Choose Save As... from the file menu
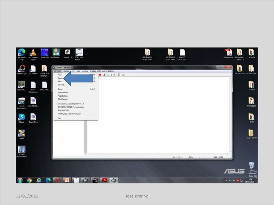Viewport: 274px width, 205px height. click(x=61, y=85)
